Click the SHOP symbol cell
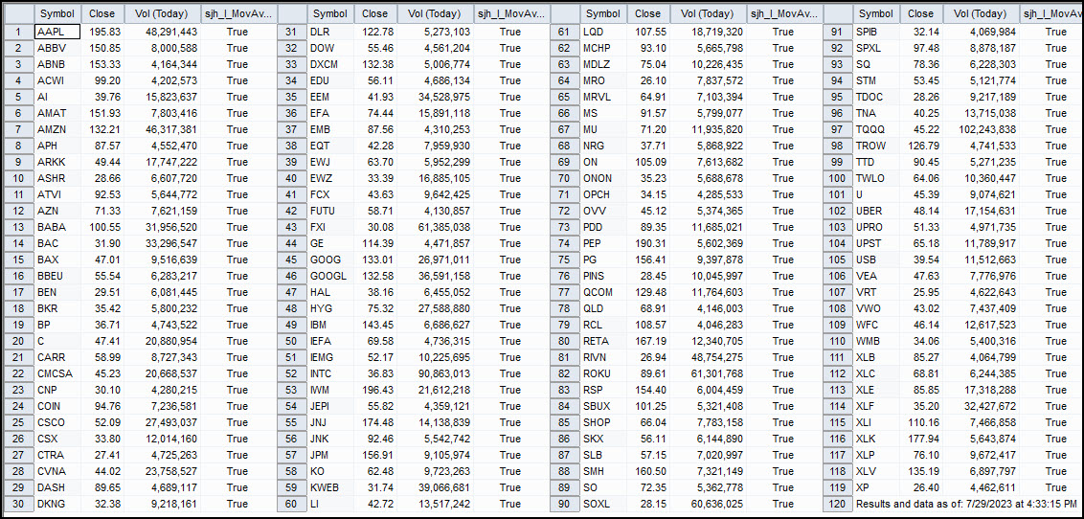This screenshot has width=1084, height=519. [603, 423]
